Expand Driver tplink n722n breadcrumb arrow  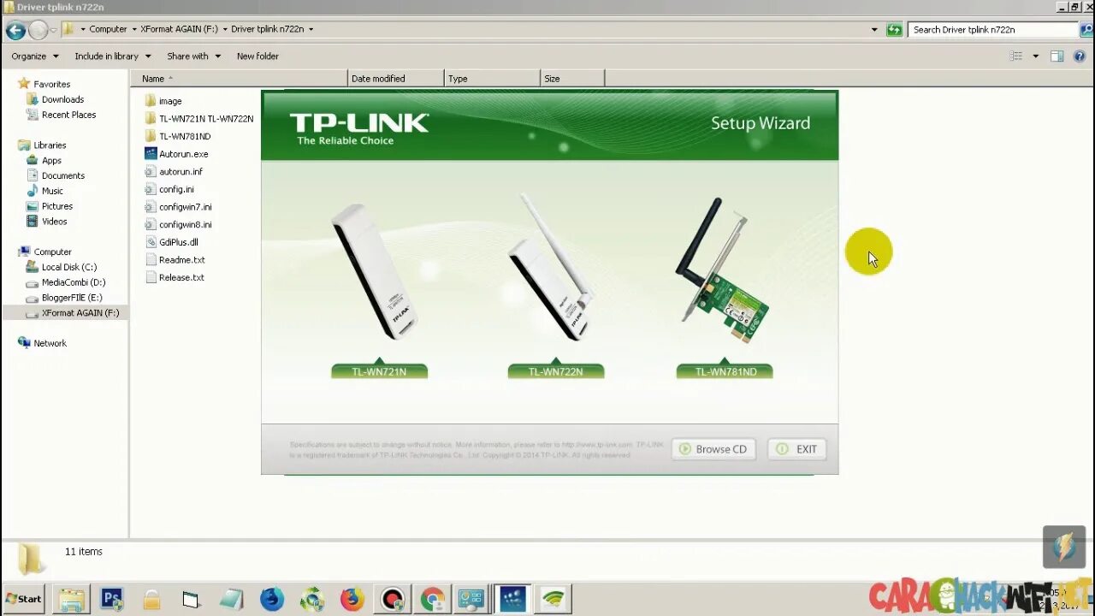pos(311,29)
